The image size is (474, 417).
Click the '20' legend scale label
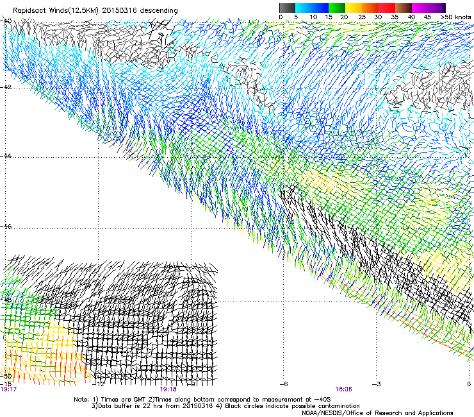click(x=344, y=17)
